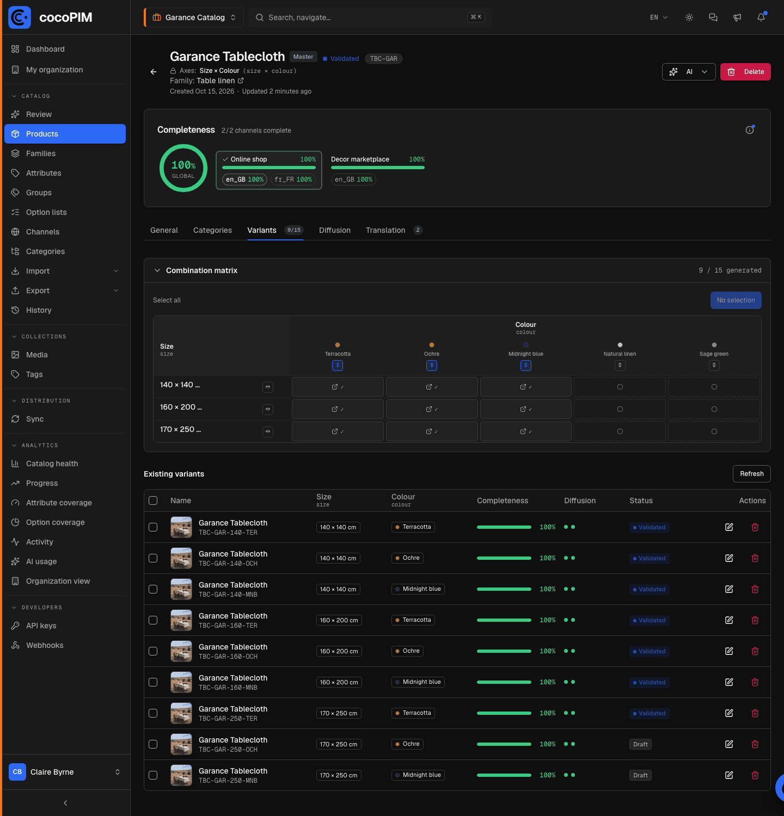Edit the TBC-GAR-250-MNB variant

click(x=729, y=775)
